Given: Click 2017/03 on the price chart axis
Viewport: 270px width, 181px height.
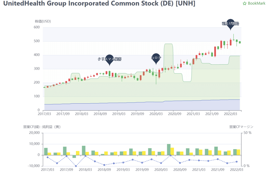Looking at the screenshot, I should [x=45, y=114].
